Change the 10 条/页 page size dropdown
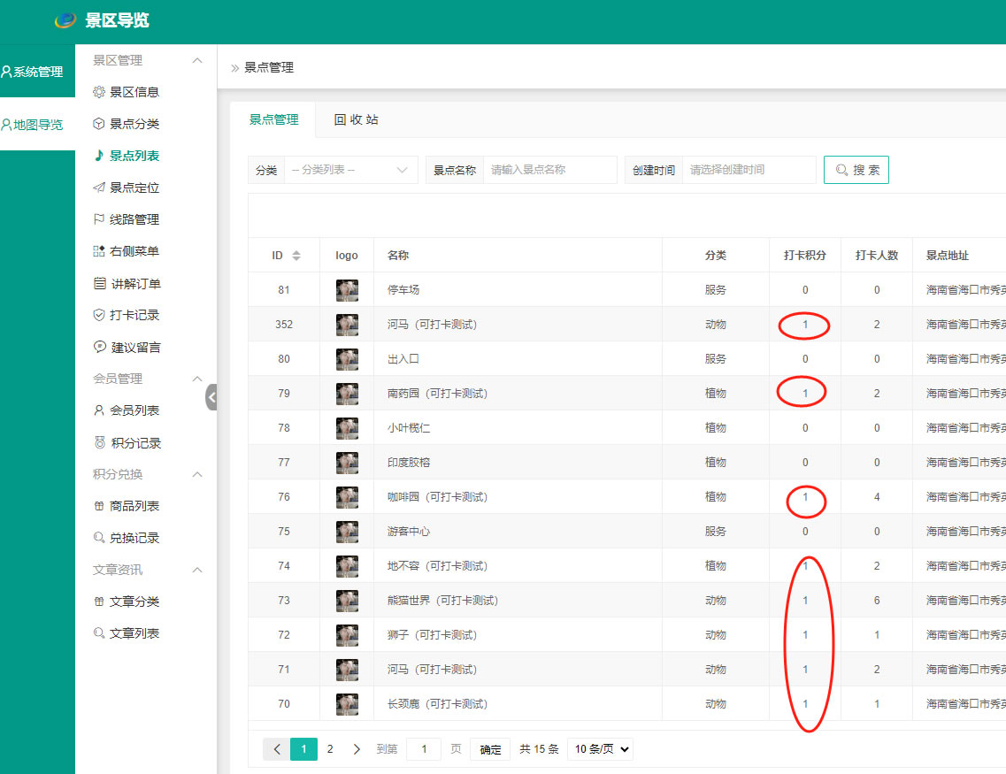Image resolution: width=1006 pixels, height=774 pixels. (600, 749)
